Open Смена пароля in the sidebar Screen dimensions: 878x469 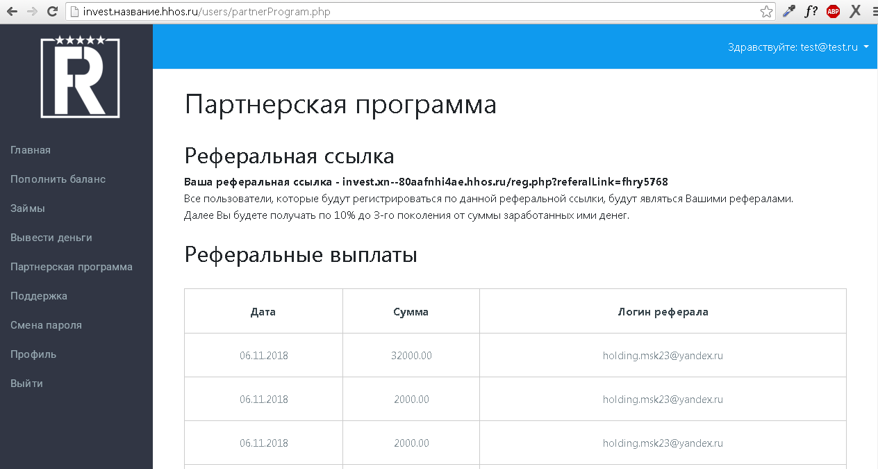(46, 325)
